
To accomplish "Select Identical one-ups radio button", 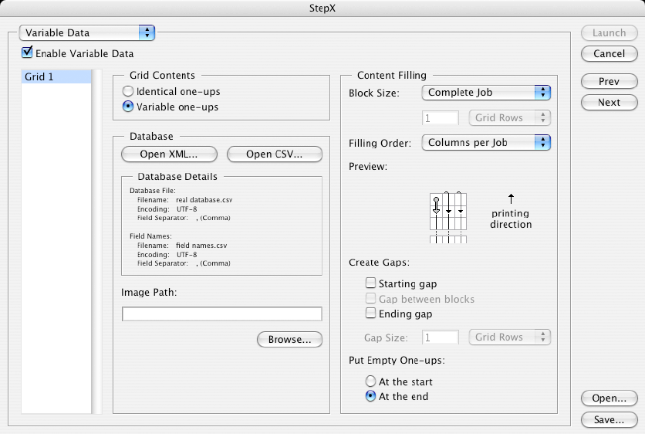I will click(129, 91).
